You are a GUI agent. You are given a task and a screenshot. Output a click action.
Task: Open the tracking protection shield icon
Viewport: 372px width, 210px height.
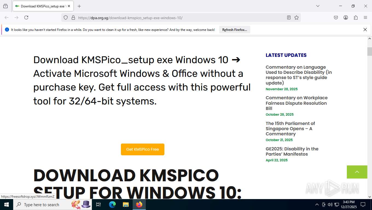click(x=66, y=17)
